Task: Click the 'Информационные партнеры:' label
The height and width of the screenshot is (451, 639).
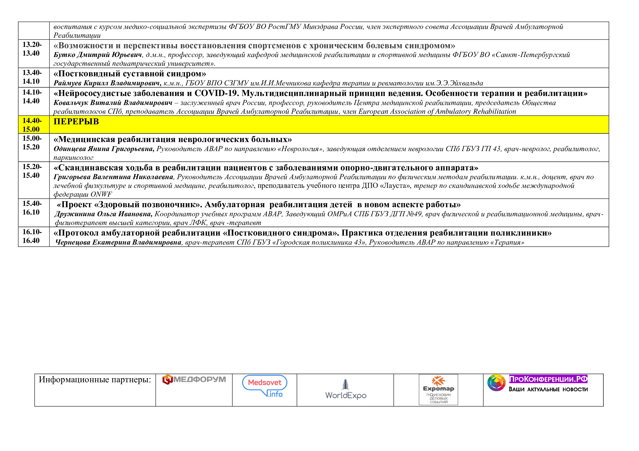Action: click(95, 379)
